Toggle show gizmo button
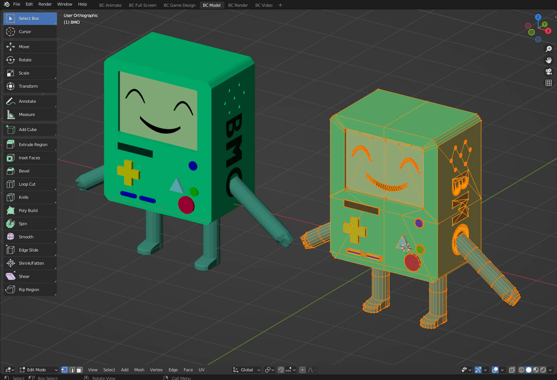 click(x=478, y=370)
